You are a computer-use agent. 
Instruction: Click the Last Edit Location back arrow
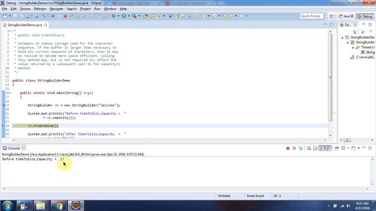(x=224, y=16)
